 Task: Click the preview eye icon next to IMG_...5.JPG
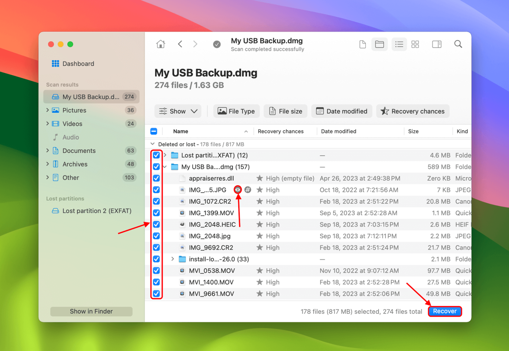[238, 190]
